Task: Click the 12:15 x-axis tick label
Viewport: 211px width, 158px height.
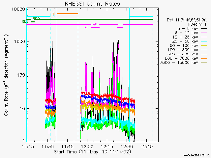Action: 107,146
